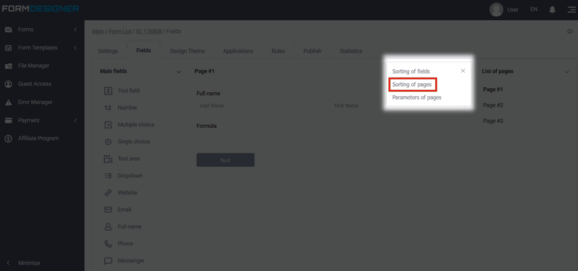Close the sorting popup menu
578x271 pixels.
(x=463, y=71)
